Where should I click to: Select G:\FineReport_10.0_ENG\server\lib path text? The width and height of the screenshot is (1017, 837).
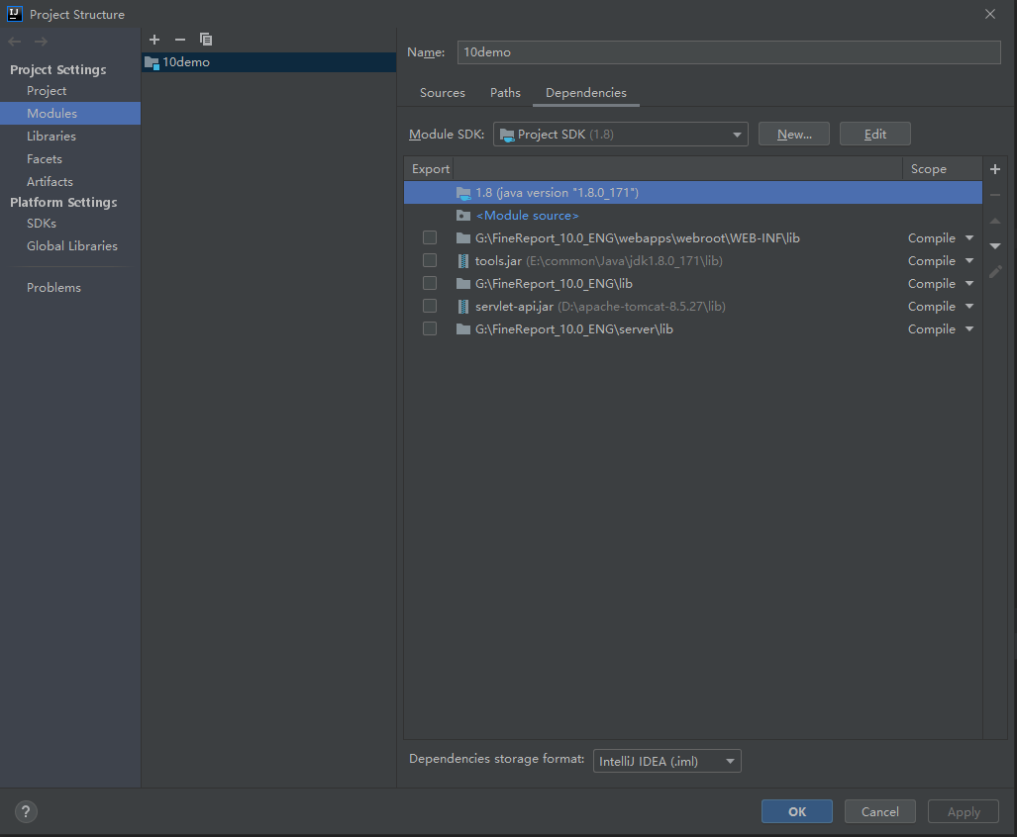click(x=574, y=329)
